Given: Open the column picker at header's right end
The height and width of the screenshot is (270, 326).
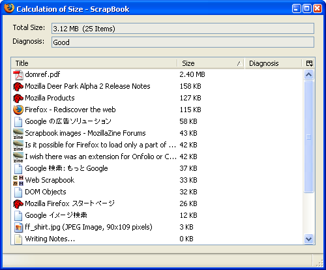Looking at the screenshot, I should tap(309, 63).
